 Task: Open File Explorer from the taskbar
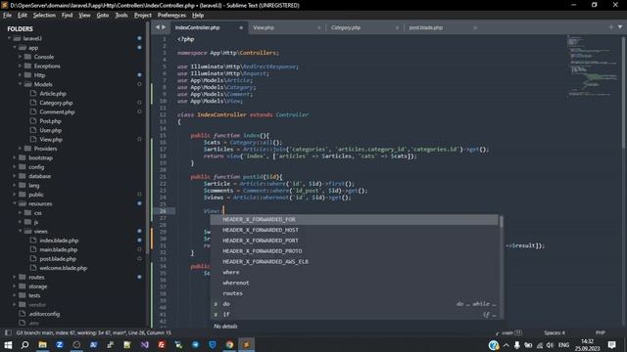(x=42, y=344)
